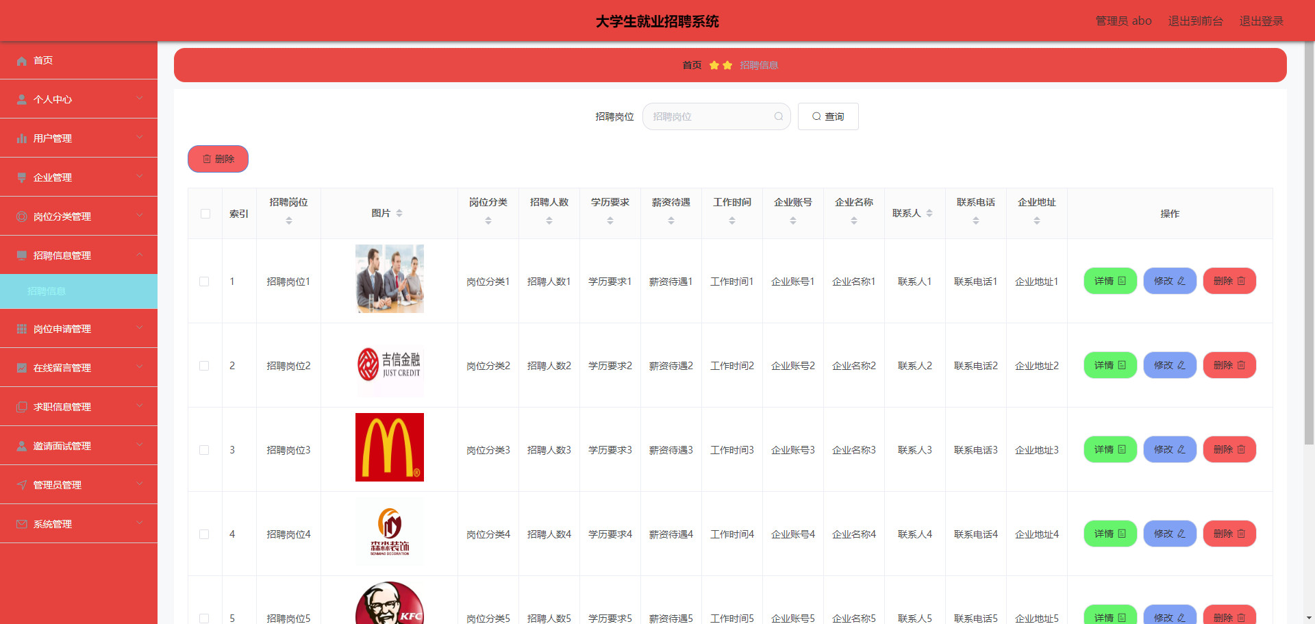The width and height of the screenshot is (1315, 624).
Task: Open 详情 for row 招聘岗位4
Action: [1110, 534]
